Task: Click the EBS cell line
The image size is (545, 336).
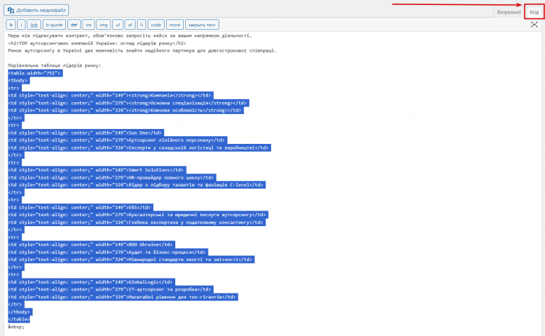Action: point(81,208)
